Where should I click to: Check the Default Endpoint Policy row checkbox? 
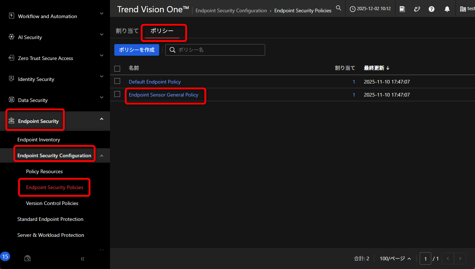click(x=117, y=81)
